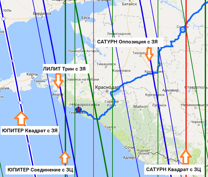This screenshot has height=177, width=208.
Task: Click the Тимашевск town label
Action: (x=106, y=64)
